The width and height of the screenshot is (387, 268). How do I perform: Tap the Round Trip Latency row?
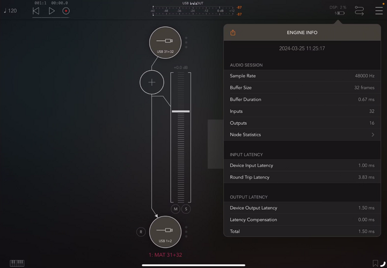click(x=302, y=177)
